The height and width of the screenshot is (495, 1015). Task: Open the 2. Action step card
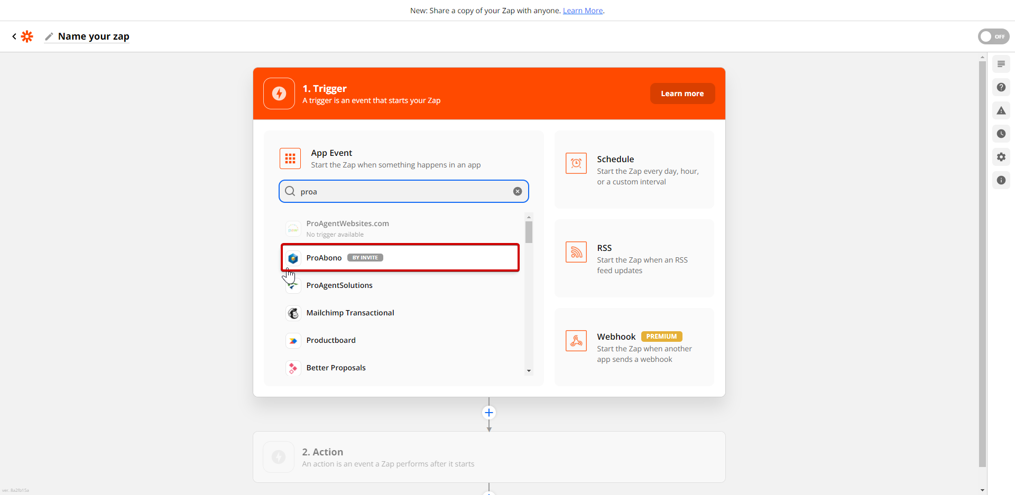point(489,457)
